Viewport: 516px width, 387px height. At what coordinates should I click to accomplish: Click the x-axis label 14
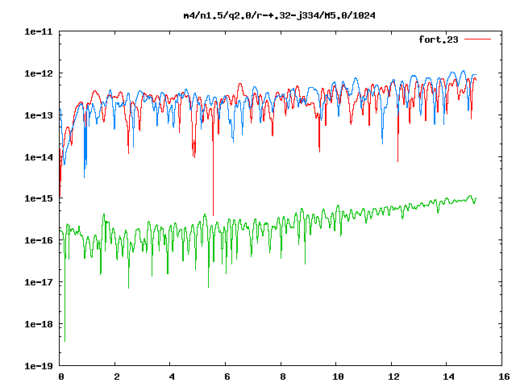pos(448,377)
